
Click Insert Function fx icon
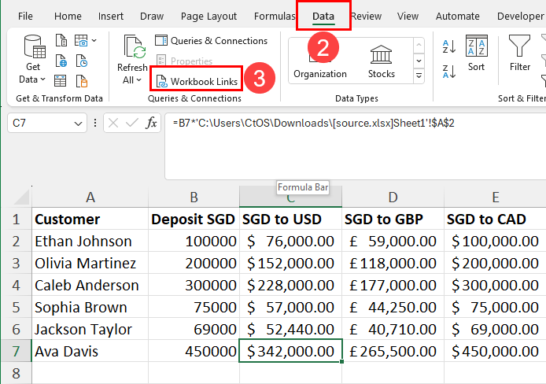pos(152,123)
